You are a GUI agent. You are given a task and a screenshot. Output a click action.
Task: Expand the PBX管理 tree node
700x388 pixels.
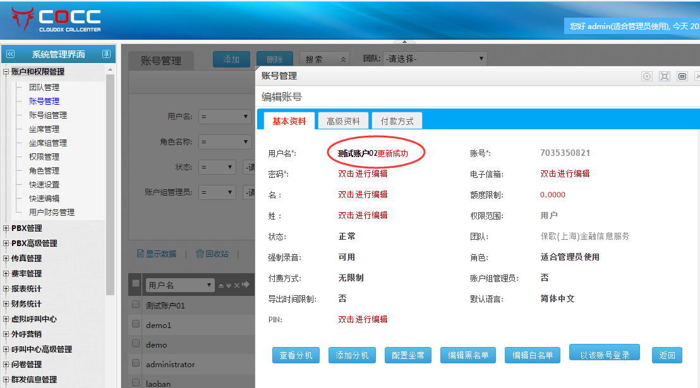[x=6, y=228]
